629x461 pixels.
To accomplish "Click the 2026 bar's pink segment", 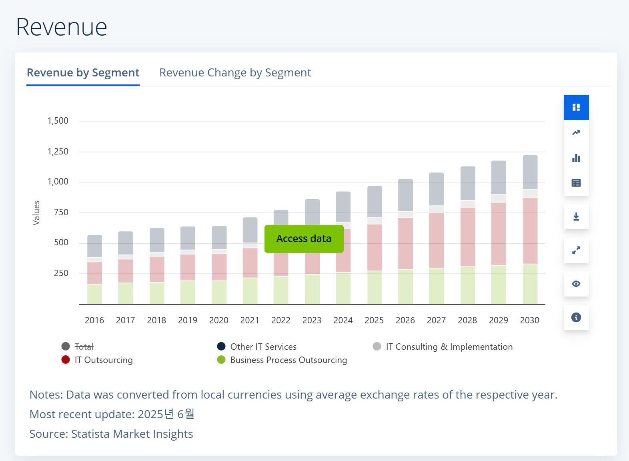I will [405, 243].
